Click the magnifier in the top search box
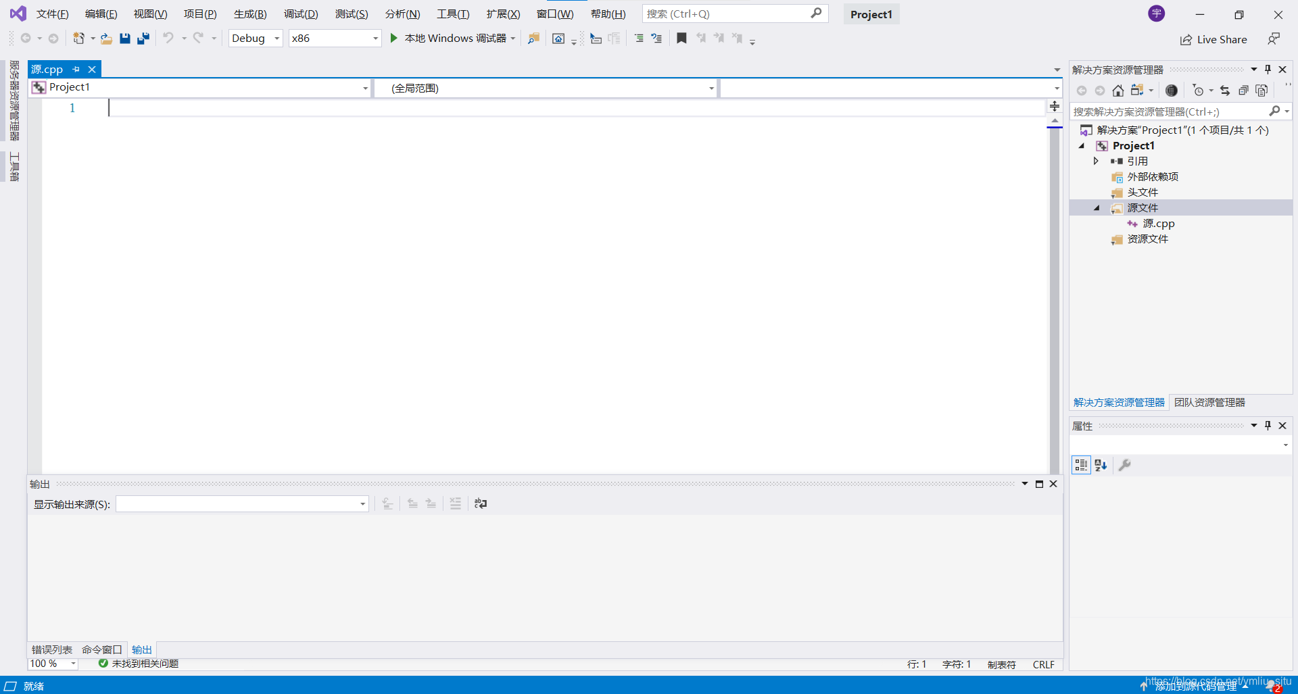This screenshot has width=1298, height=694. coord(816,14)
